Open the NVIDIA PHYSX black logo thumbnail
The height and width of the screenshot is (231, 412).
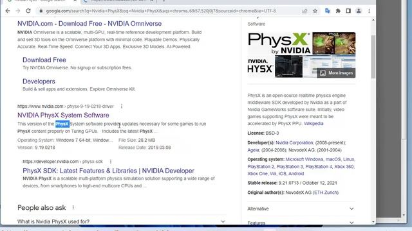pos(260,67)
